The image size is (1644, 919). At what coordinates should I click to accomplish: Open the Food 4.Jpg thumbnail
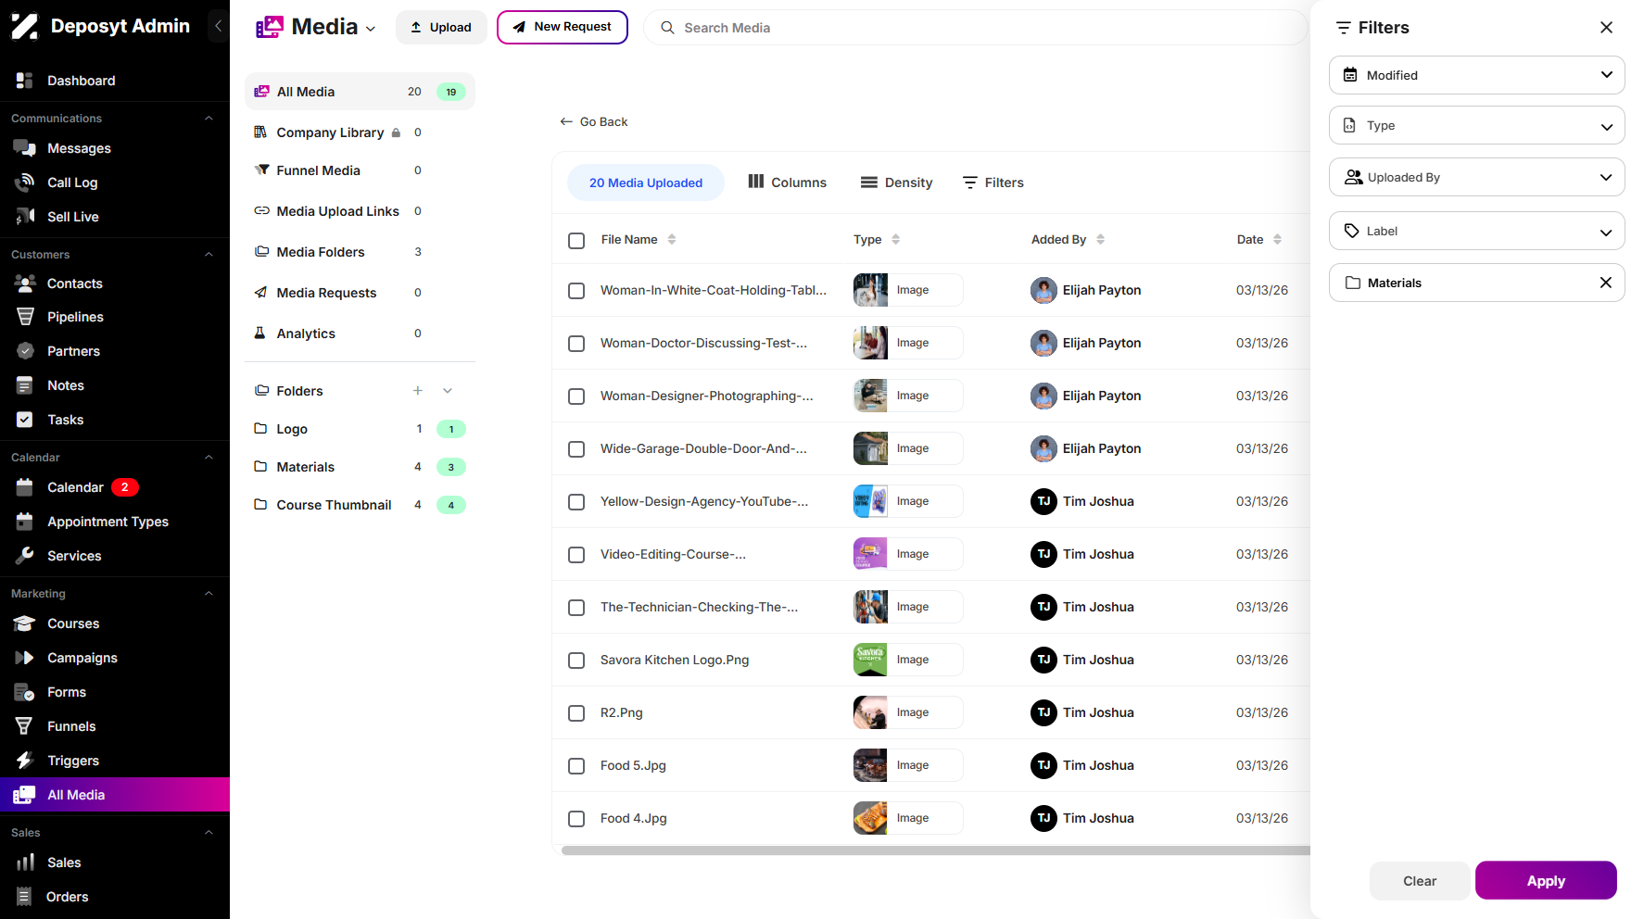tap(870, 818)
